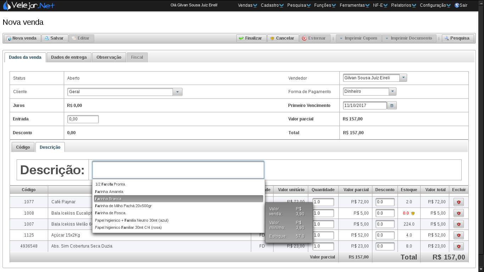Click Desconto field in row 1007
The height and width of the screenshot is (272, 484).
(385, 224)
